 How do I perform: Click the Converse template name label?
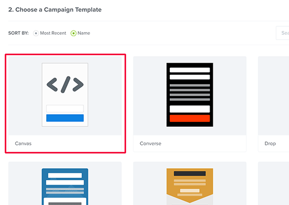click(x=150, y=143)
